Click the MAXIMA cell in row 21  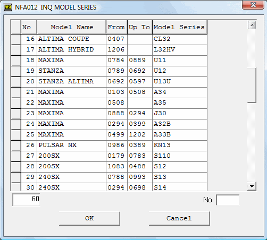pyautogui.click(x=71, y=92)
